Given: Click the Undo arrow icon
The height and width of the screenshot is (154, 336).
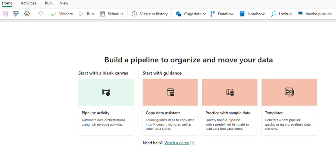Looking at the screenshot, I should pos(40,14).
